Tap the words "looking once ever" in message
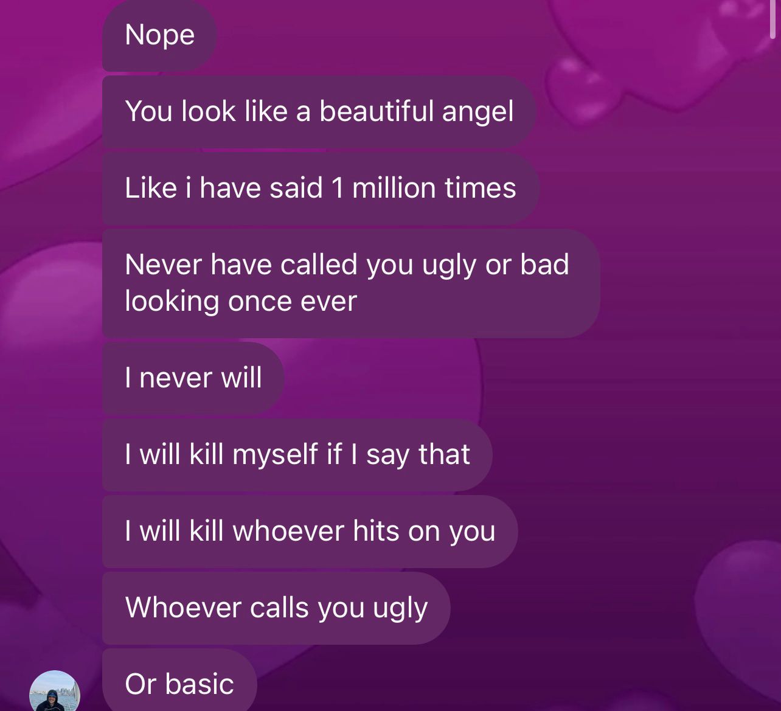Image resolution: width=781 pixels, height=711 pixels. click(241, 302)
